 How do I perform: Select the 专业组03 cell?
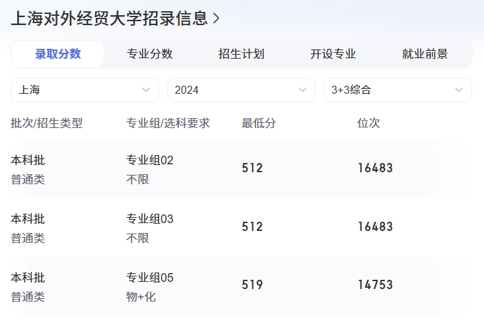pyautogui.click(x=150, y=219)
